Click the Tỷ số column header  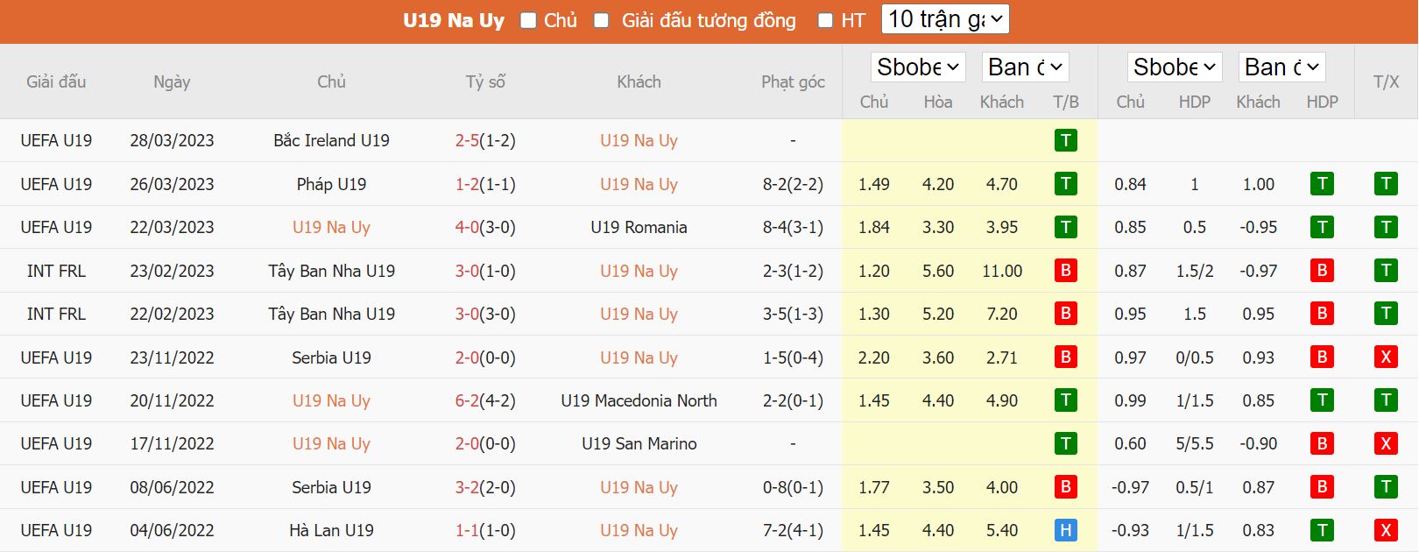485,81
